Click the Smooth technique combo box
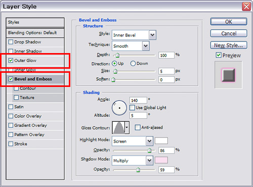 click(x=131, y=46)
